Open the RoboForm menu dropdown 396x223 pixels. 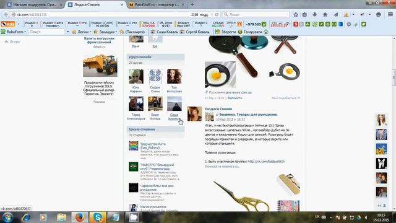[14, 32]
